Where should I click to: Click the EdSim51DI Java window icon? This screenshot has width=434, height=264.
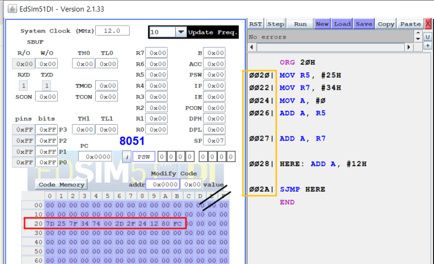tap(12, 9)
